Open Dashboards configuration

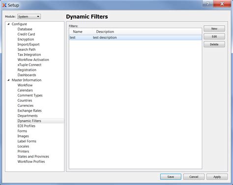(27, 75)
